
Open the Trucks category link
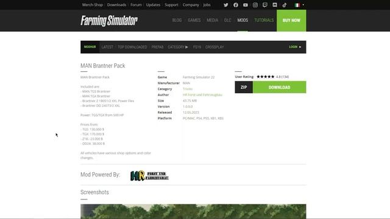click(x=188, y=89)
